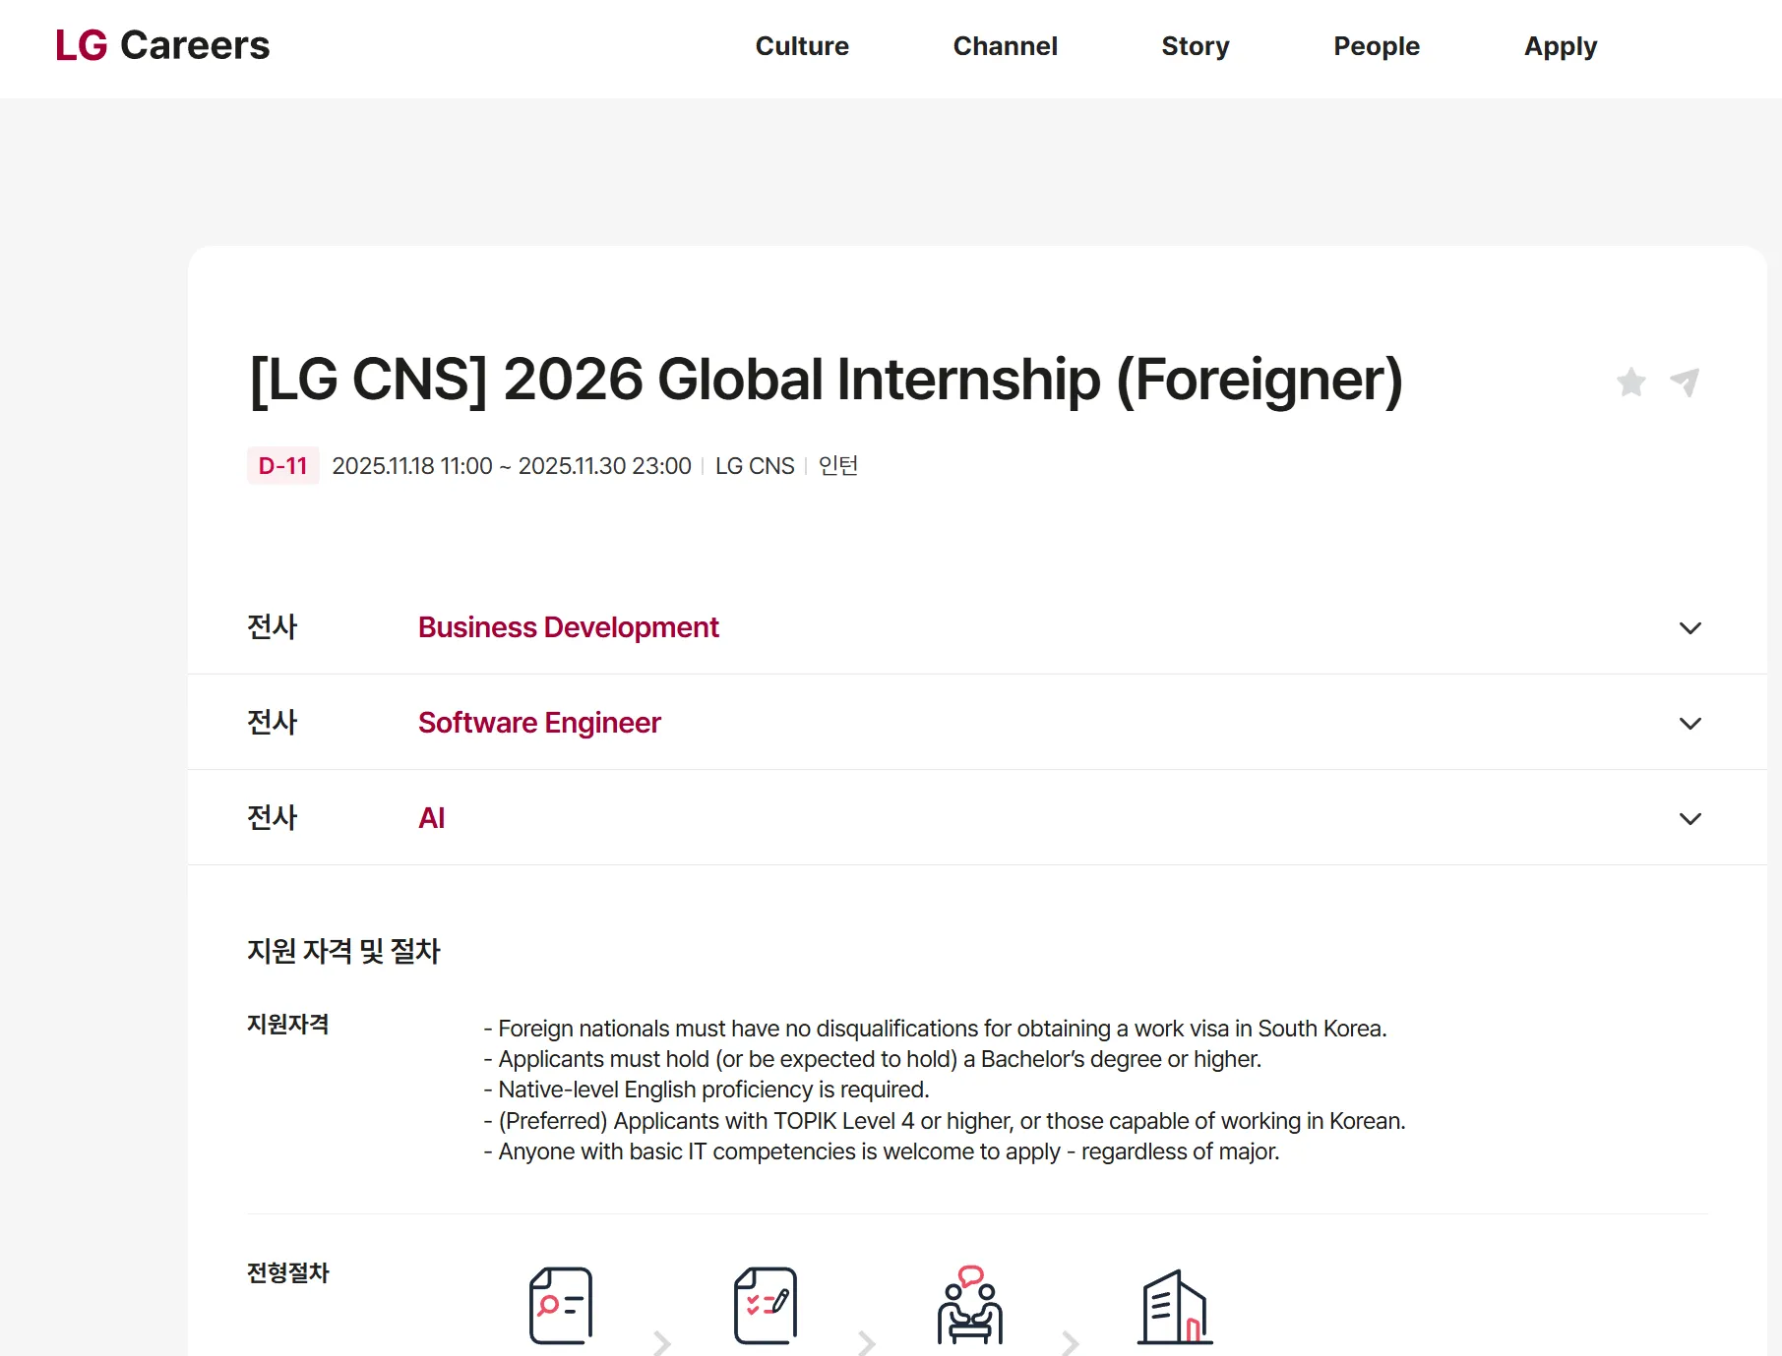Click the Software Engineer position title
Screen dimensions: 1782x1356
coord(539,723)
